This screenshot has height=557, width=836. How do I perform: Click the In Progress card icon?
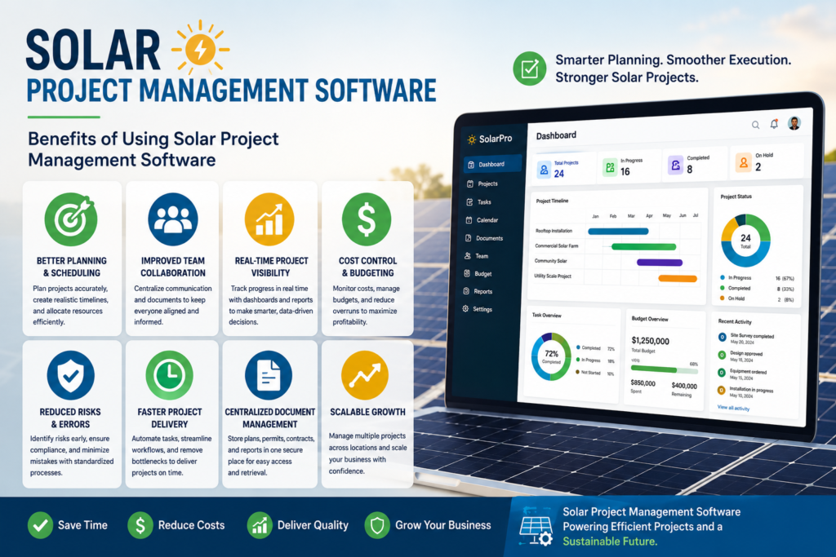[x=610, y=168]
